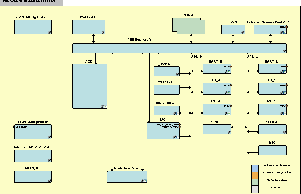Open ENVM configuration via its wrench icon

tap(243, 32)
